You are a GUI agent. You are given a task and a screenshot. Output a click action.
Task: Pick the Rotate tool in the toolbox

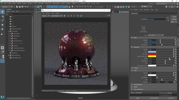click(x=3, y=29)
